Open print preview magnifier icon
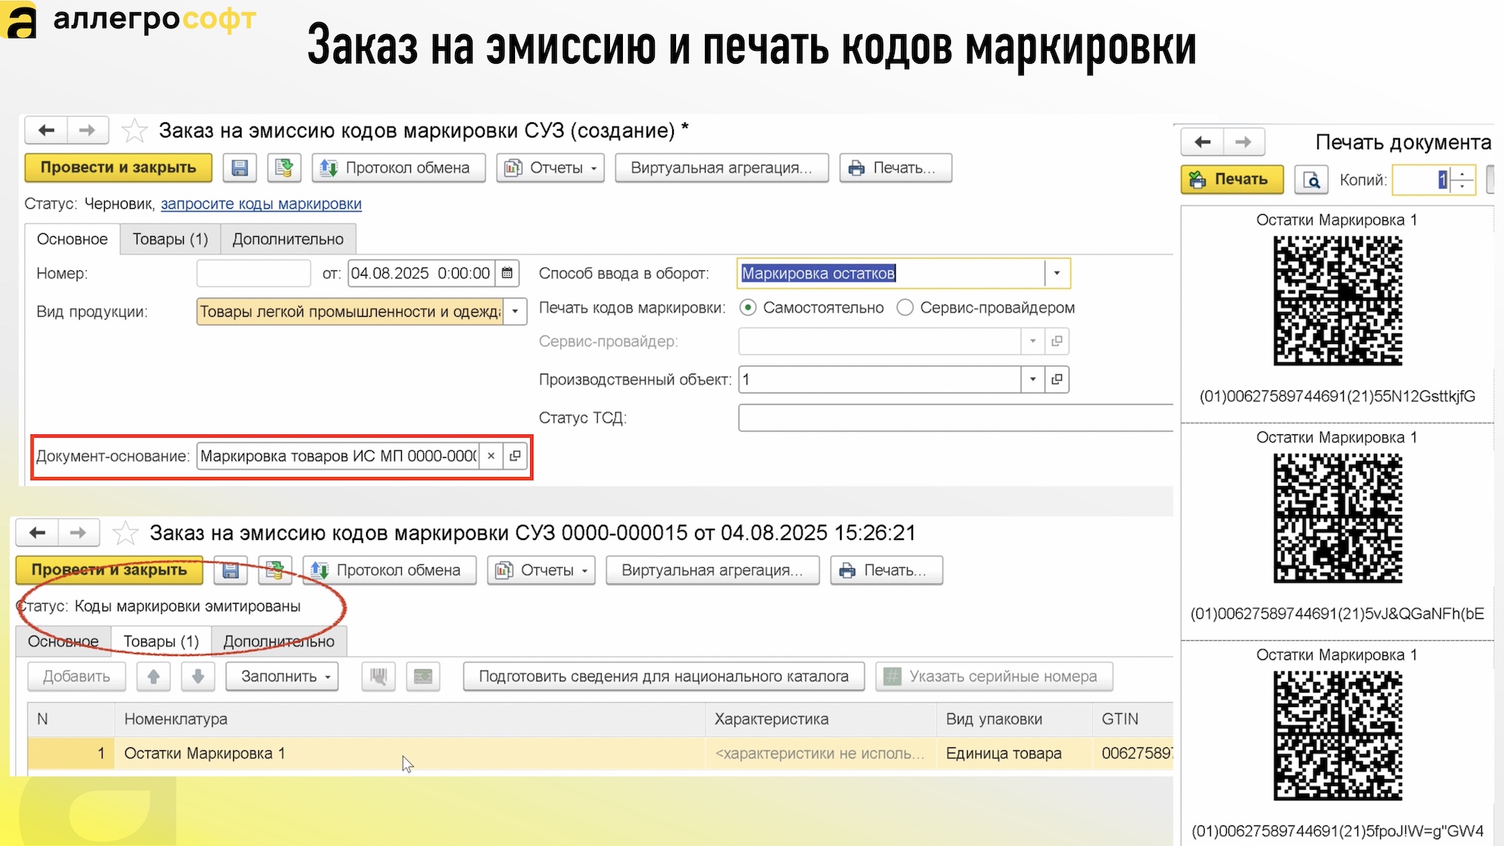 pyautogui.click(x=1312, y=180)
